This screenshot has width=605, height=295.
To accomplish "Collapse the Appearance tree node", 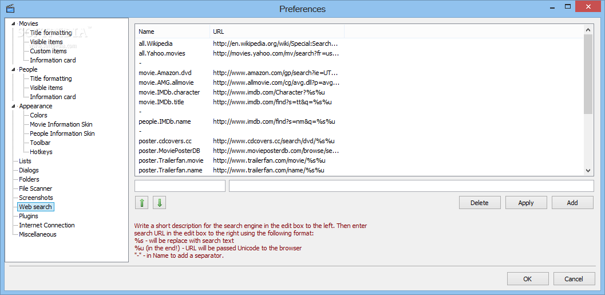I will [x=14, y=106].
